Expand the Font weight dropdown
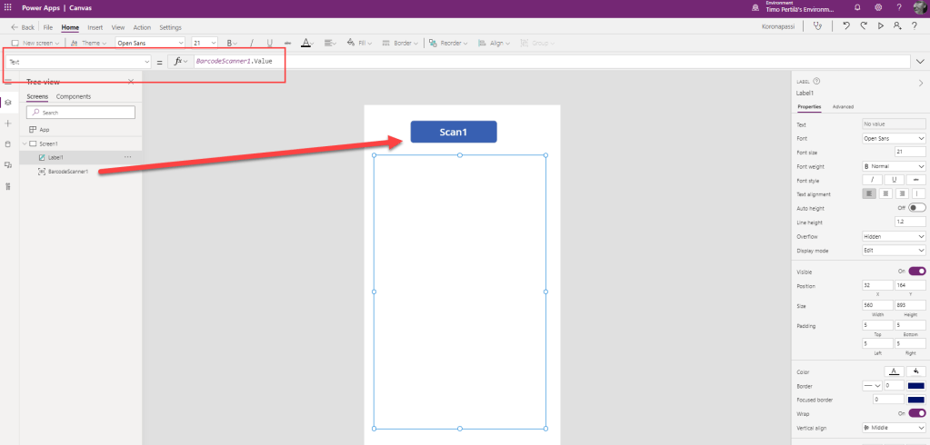The height and width of the screenshot is (445, 930). tap(894, 166)
